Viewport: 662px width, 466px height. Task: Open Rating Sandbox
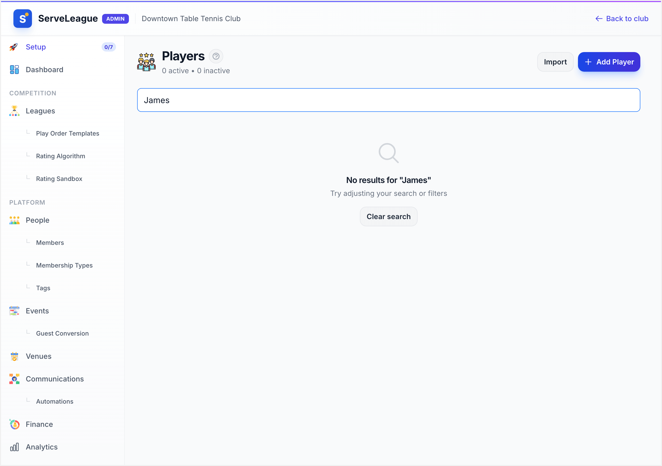(x=59, y=179)
